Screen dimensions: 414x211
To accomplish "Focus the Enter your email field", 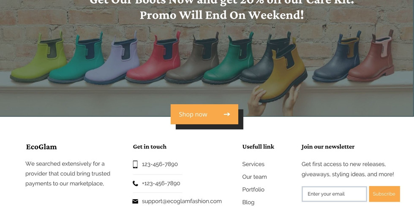I will click(334, 194).
